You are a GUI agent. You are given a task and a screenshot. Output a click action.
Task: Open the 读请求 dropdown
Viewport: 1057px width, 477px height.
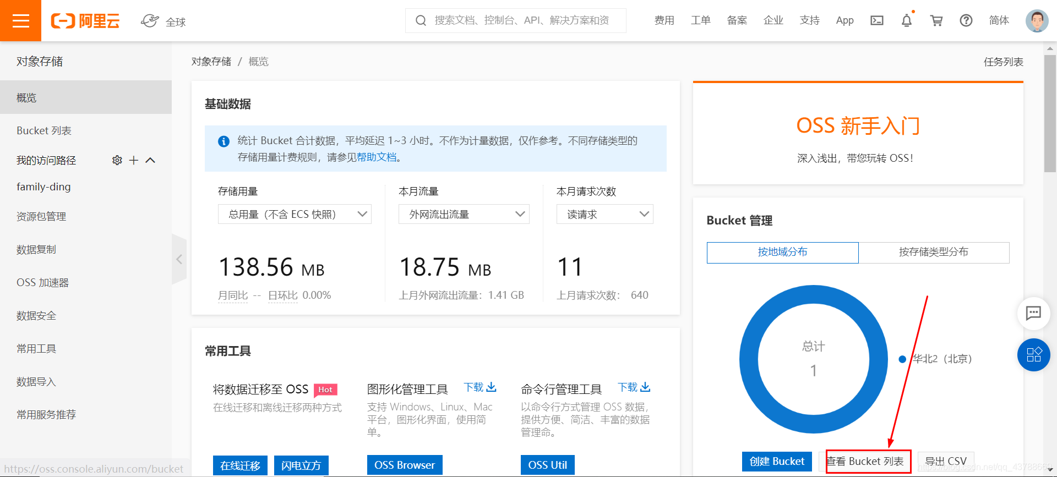tap(605, 214)
